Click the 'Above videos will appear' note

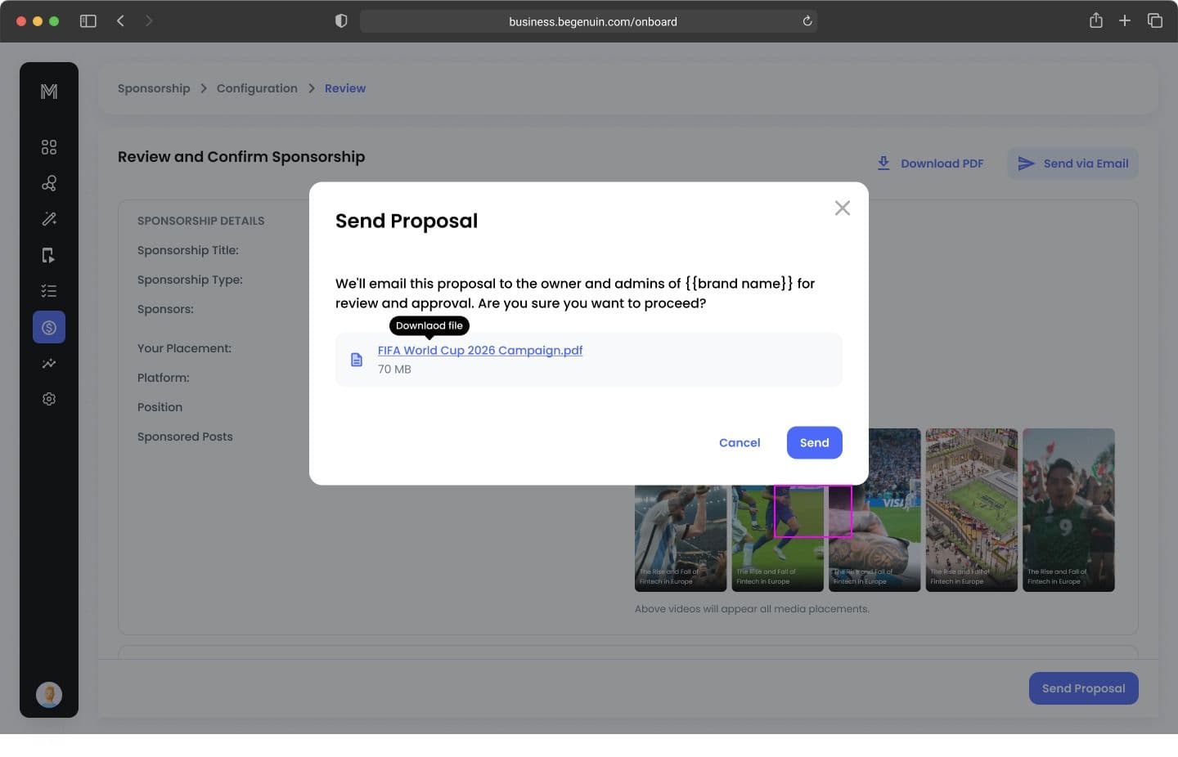[x=752, y=609]
